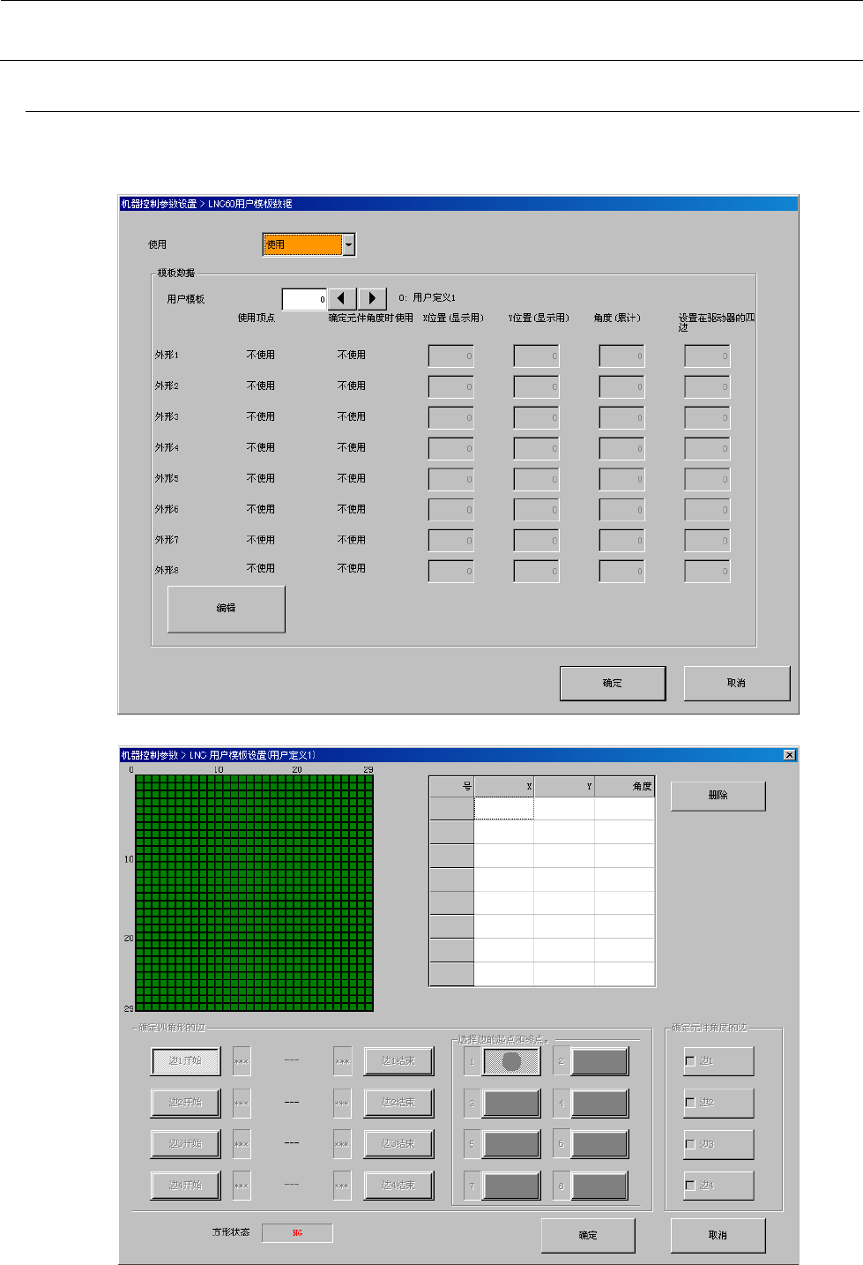The width and height of the screenshot is (863, 1265).
Task: Click the Y column header in the table
Action: coord(564,786)
